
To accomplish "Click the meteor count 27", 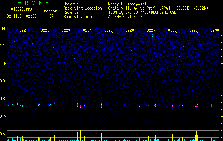I will click(51, 16).
